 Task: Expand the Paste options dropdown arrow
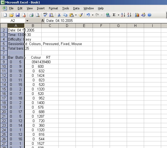76,15
